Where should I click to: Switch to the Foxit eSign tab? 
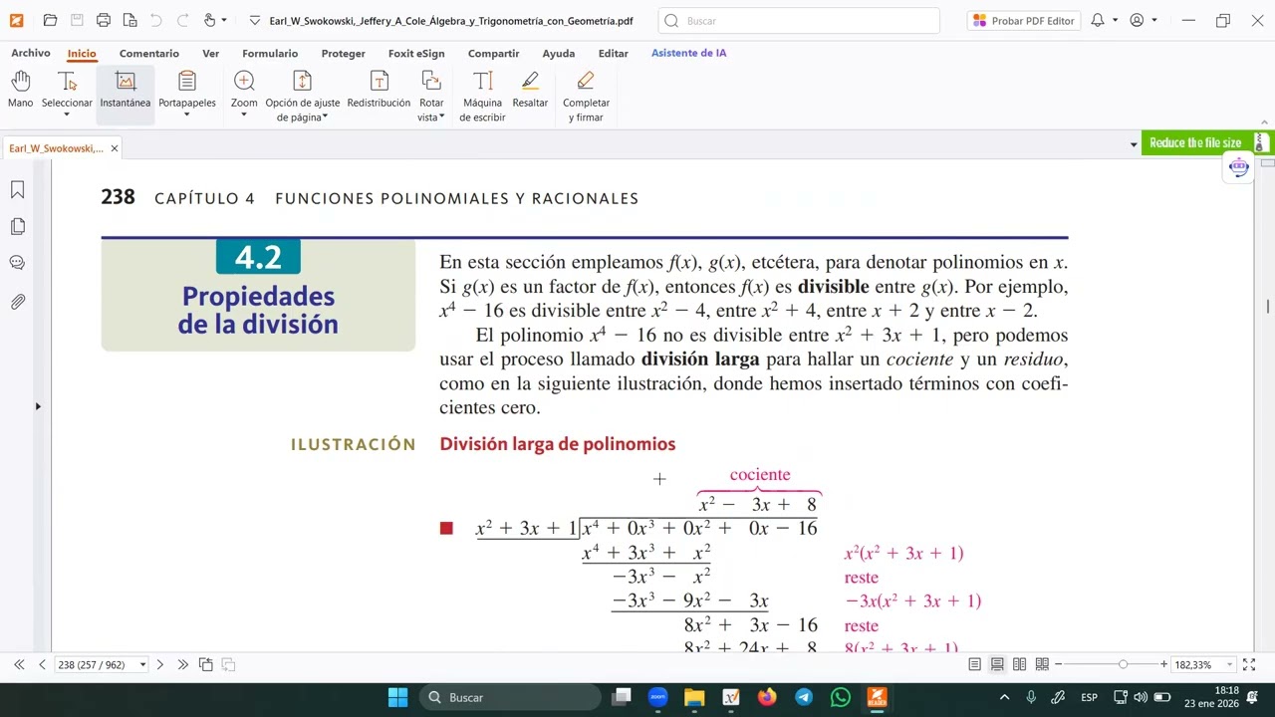click(416, 54)
